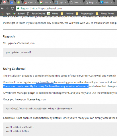This screenshot has width=117, height=137.
Task: Open the Whois bookmark
Action: pos(53,14)
